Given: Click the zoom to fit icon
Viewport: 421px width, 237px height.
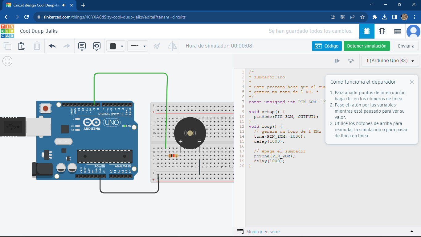Looking at the screenshot, I should [7, 61].
